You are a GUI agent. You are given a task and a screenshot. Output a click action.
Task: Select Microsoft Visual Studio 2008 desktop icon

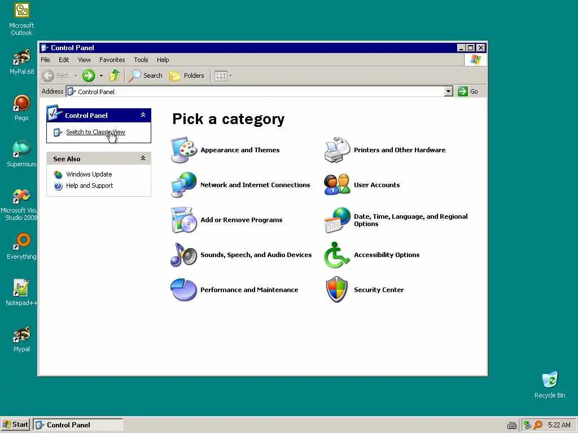[x=20, y=205]
